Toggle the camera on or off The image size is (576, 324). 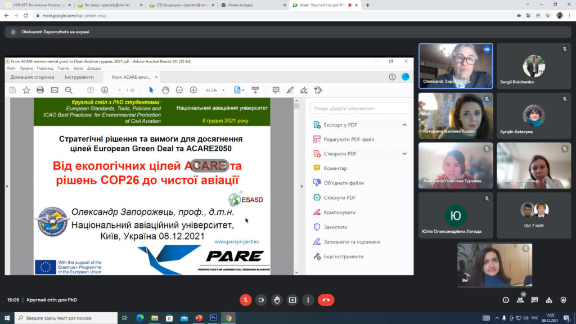(x=261, y=300)
